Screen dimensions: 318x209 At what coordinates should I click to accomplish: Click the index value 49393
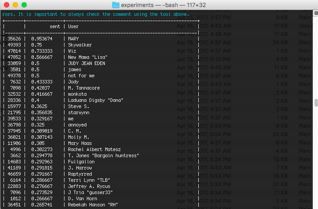(x=14, y=45)
